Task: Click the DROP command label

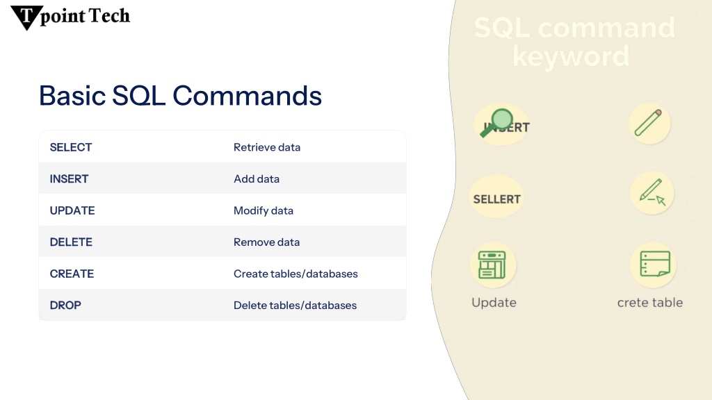Action: [x=65, y=306]
